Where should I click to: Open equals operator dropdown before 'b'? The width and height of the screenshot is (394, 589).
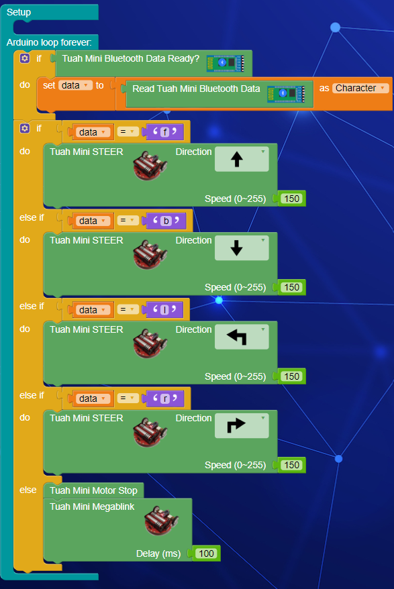128,220
